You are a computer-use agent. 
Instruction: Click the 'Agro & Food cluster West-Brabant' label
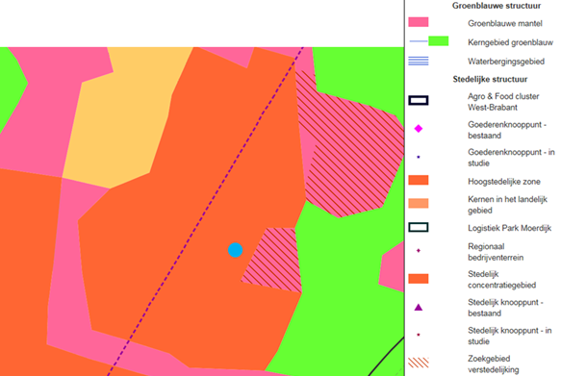(x=503, y=102)
